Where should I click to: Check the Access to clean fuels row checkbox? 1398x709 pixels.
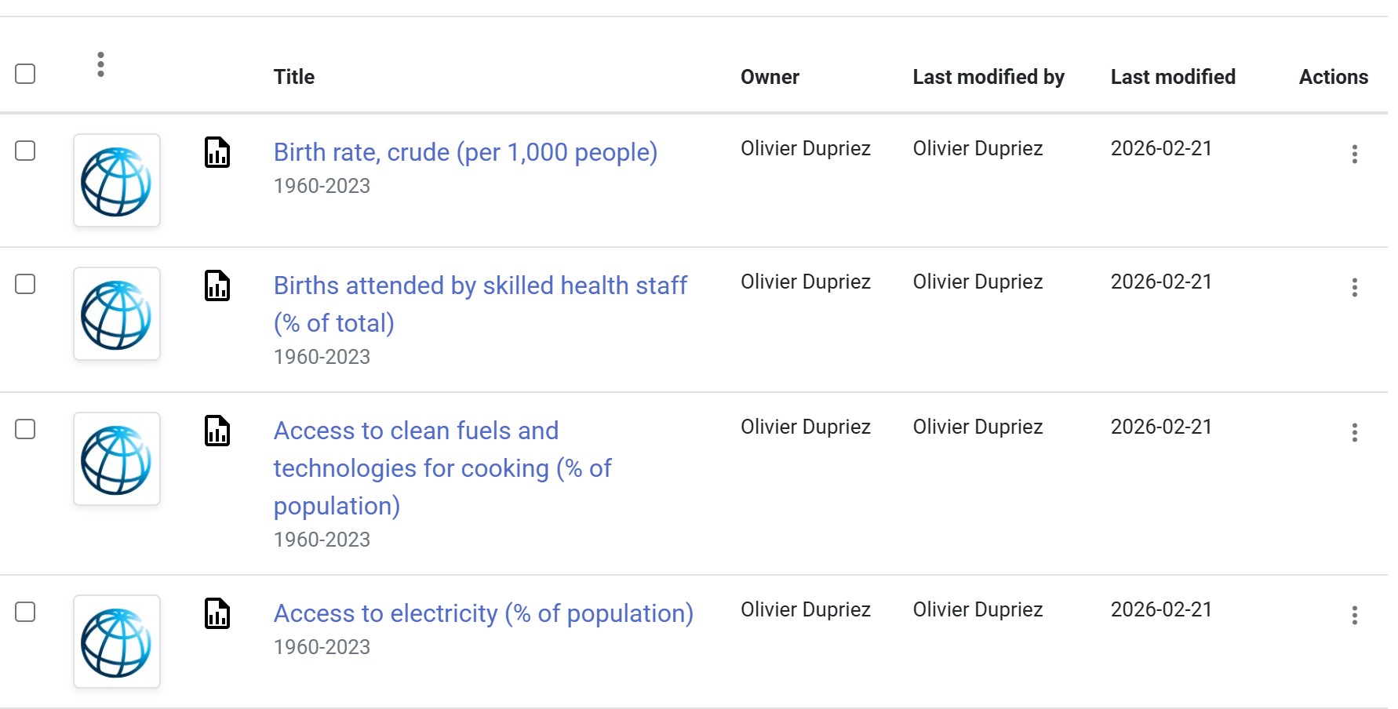coord(25,429)
